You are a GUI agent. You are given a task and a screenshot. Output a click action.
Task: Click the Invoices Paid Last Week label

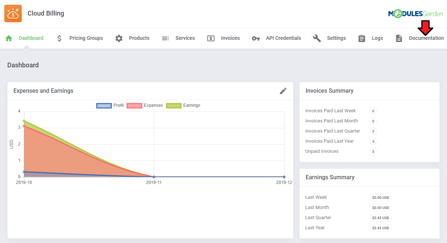point(330,111)
